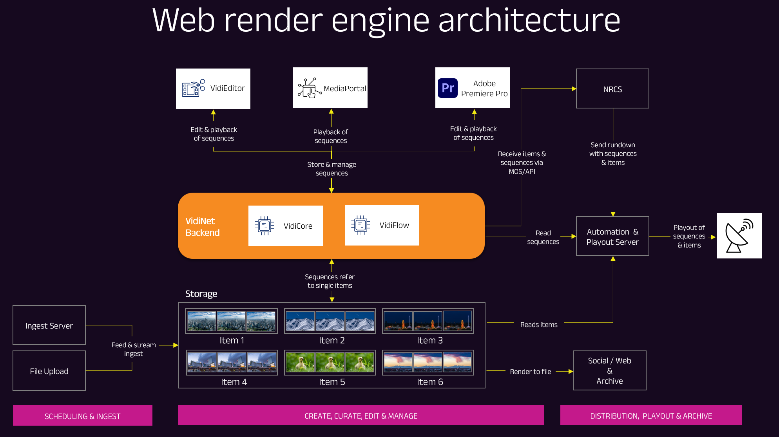Select the Item 4 stadium thumbnail
This screenshot has width=779, height=437.
point(232,362)
